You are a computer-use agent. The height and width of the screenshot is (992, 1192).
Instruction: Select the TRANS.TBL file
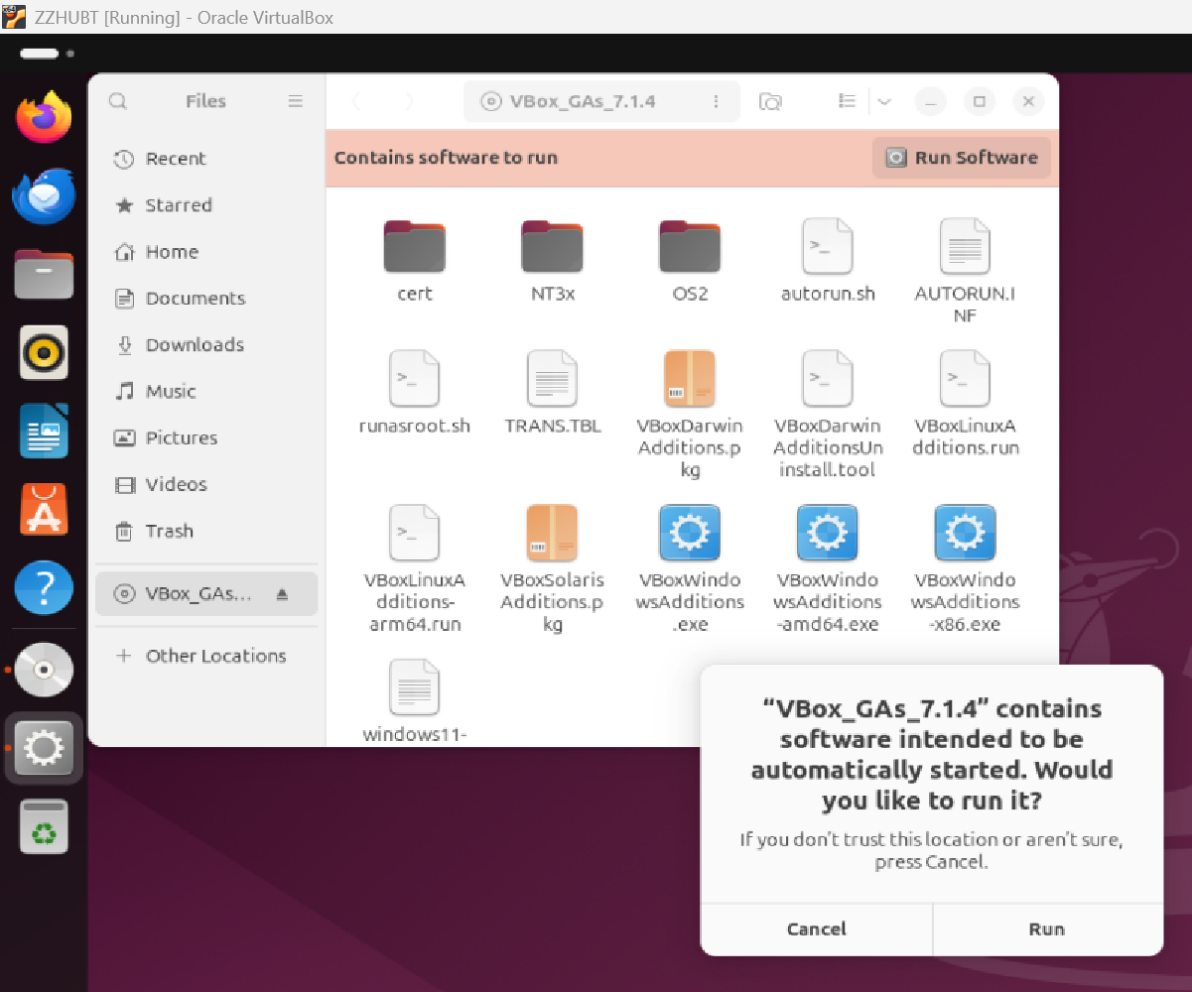coord(552,393)
